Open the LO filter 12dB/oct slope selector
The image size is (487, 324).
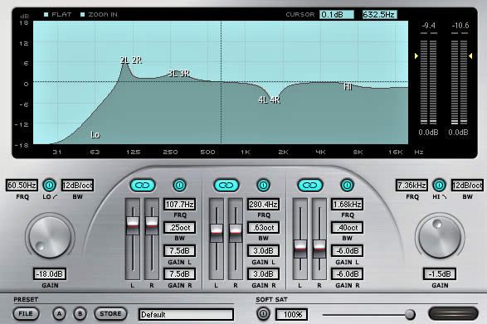click(77, 186)
